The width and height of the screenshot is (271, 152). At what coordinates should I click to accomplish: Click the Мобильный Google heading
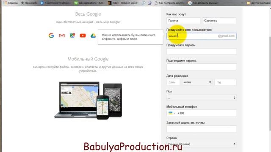coord(88,59)
